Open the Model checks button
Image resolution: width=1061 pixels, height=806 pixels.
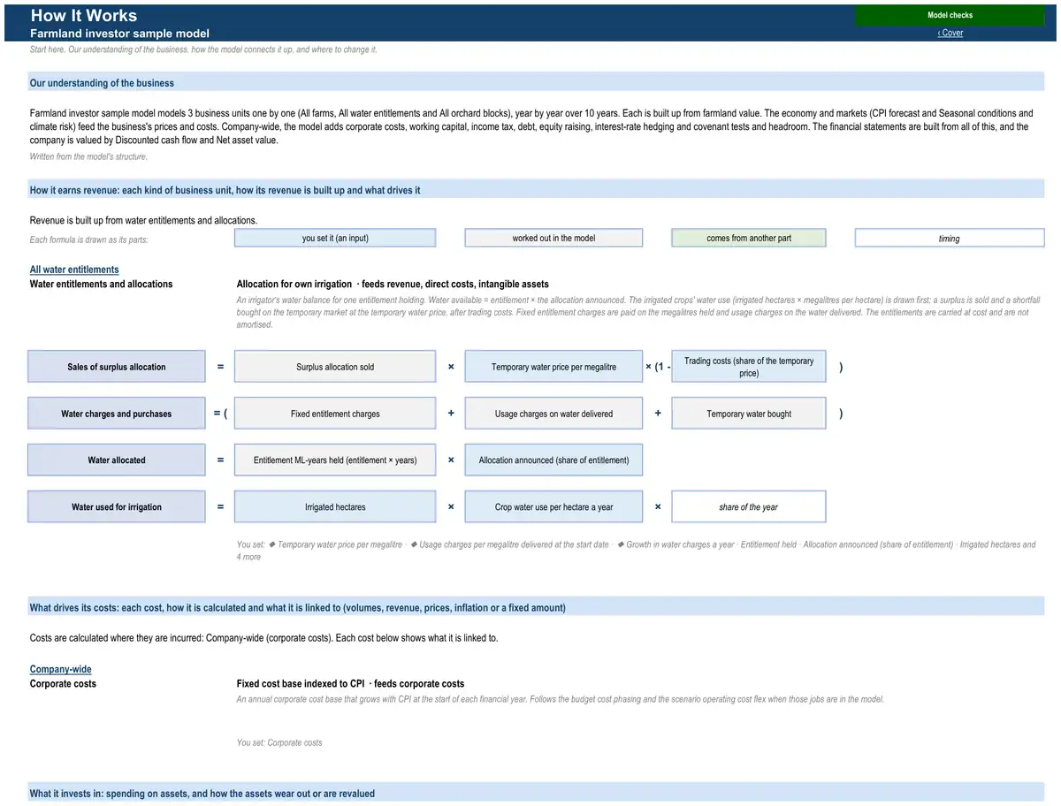tap(950, 15)
